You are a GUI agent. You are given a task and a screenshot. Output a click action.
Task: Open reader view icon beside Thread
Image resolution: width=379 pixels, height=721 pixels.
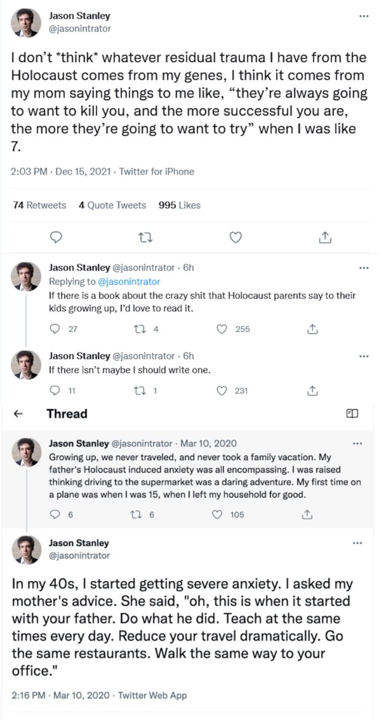pos(352,414)
